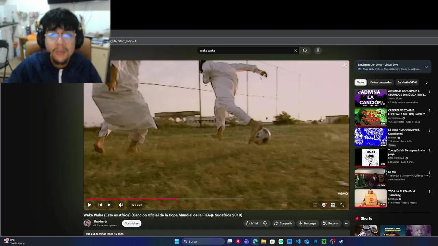Image resolution: width=438 pixels, height=246 pixels.
Task: Open the player settings gear
Action: tap(324, 205)
